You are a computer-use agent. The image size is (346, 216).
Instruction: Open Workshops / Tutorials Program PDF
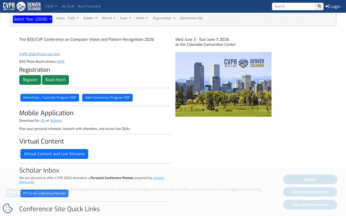tap(50, 98)
